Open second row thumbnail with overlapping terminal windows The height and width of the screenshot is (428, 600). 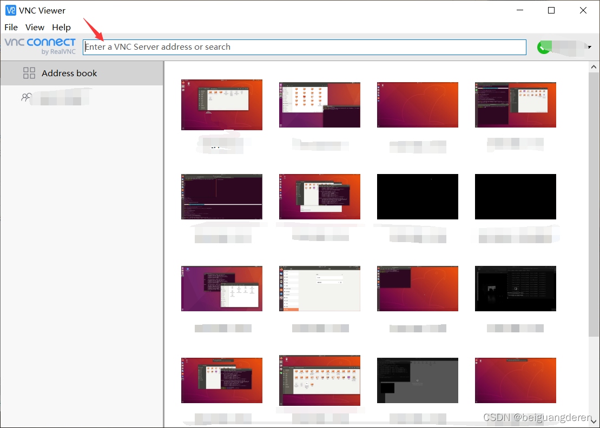tap(320, 197)
